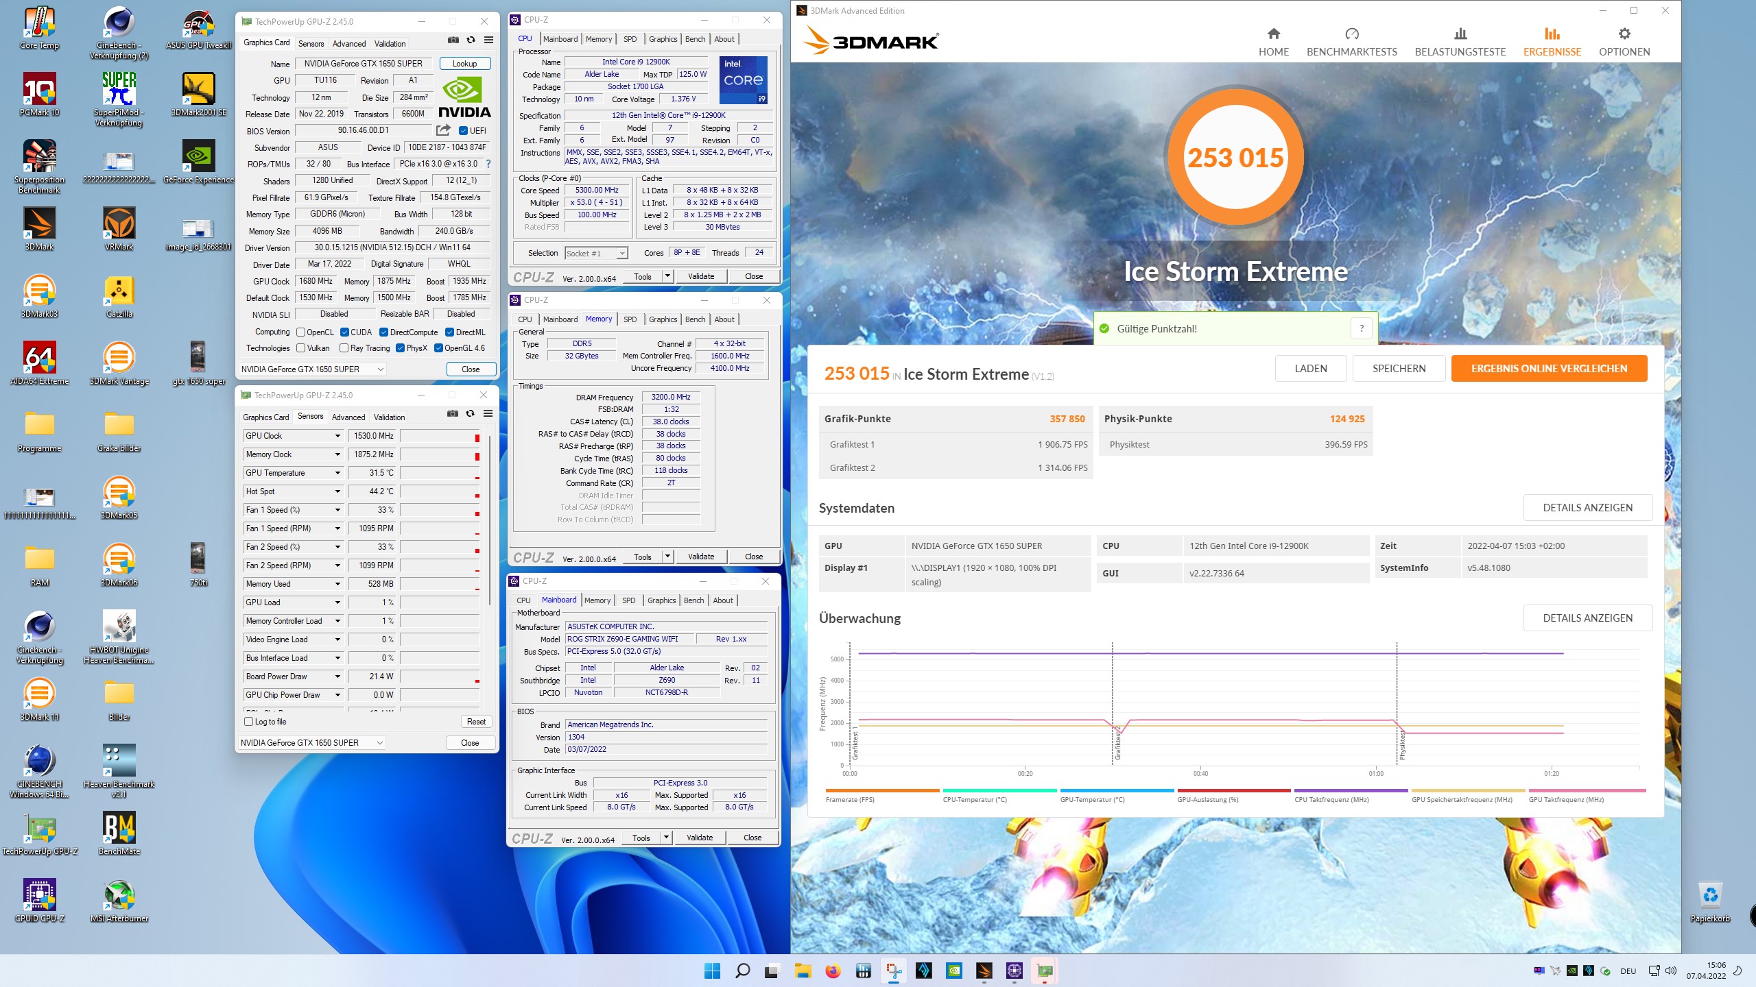Click Windows Start button in taskbar
The image size is (1756, 987).
tap(712, 971)
